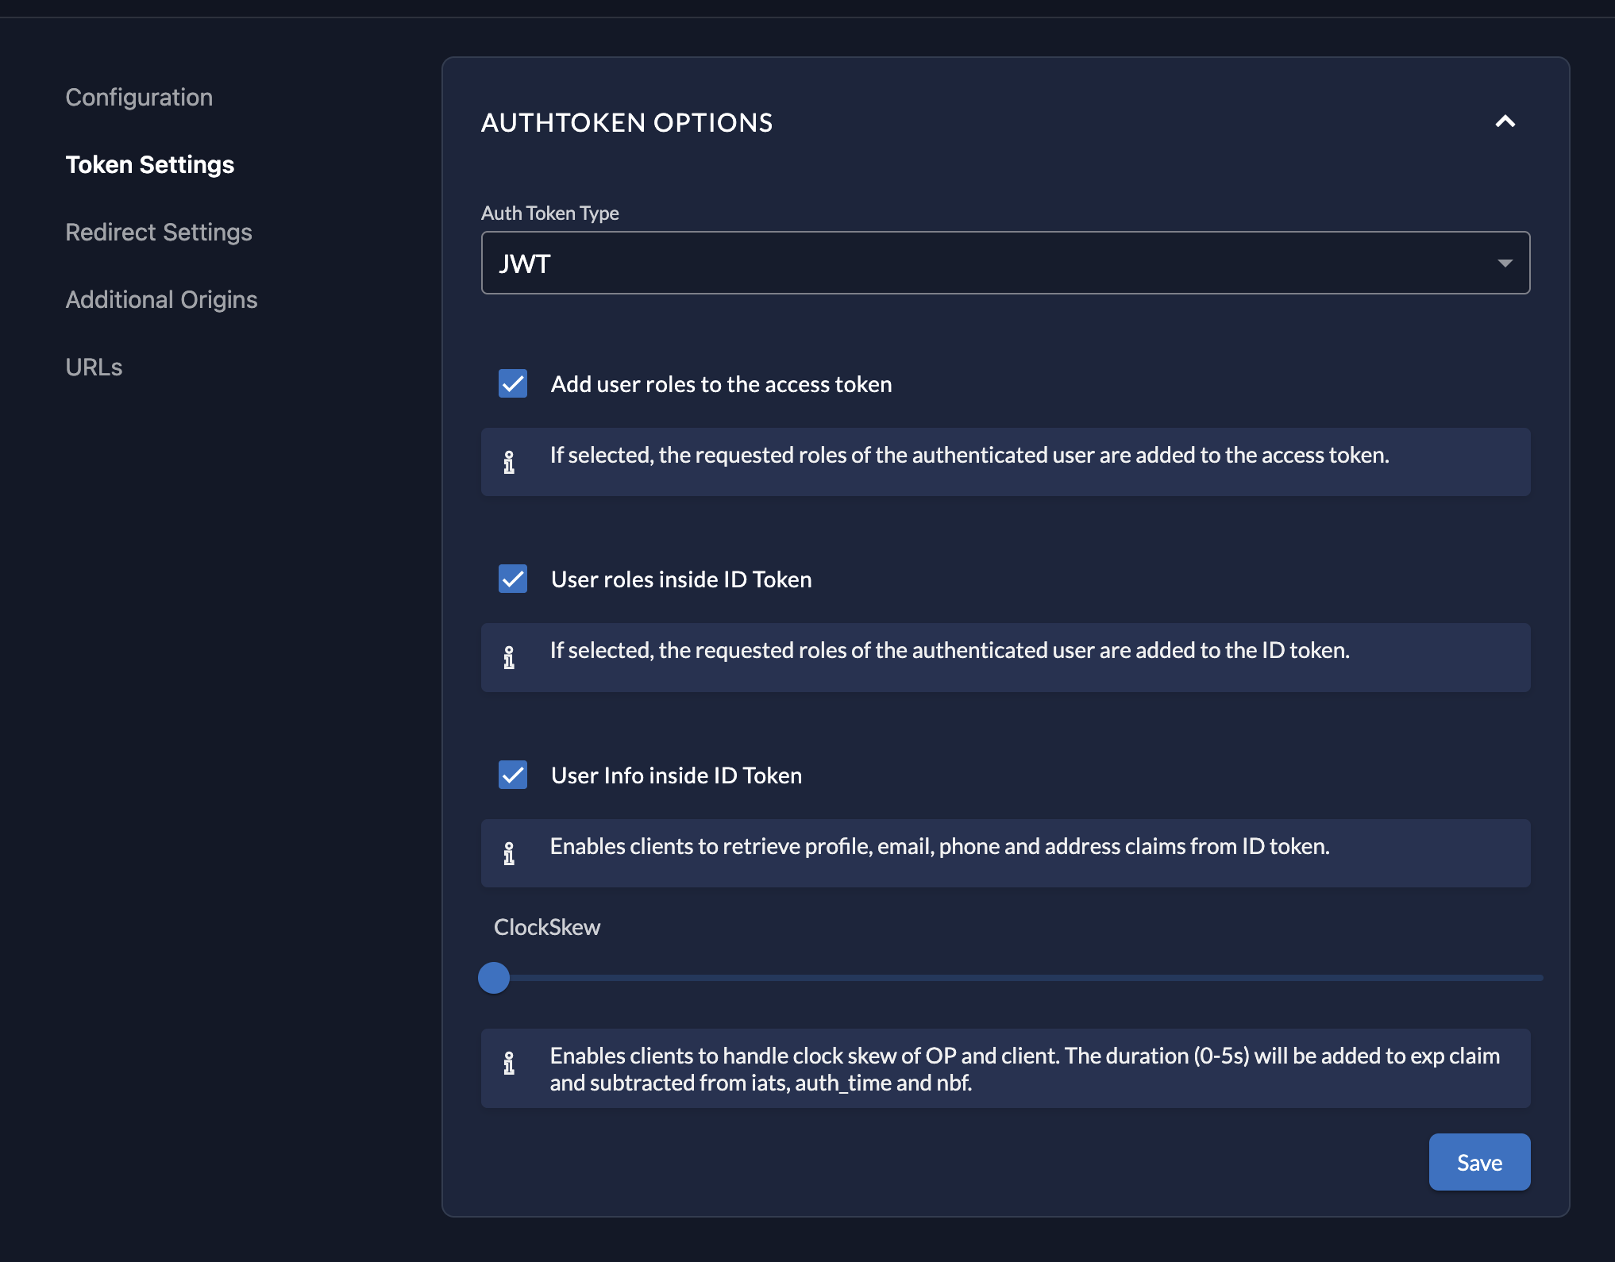Viewport: 1615px width, 1262px height.
Task: Open the Auth Token Type dropdown
Action: coord(1004,262)
